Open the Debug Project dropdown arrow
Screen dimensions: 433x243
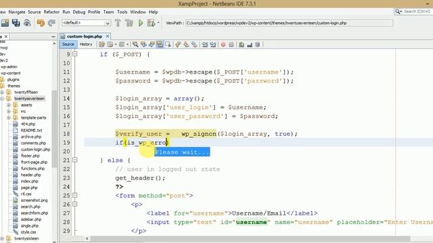(x=158, y=22)
